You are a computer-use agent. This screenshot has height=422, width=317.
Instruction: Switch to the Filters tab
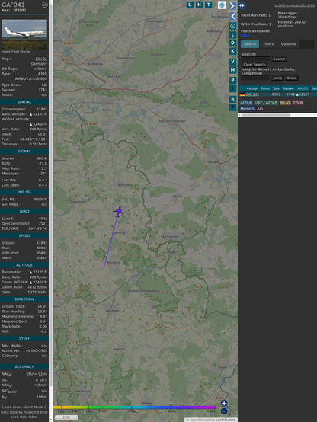click(x=268, y=44)
